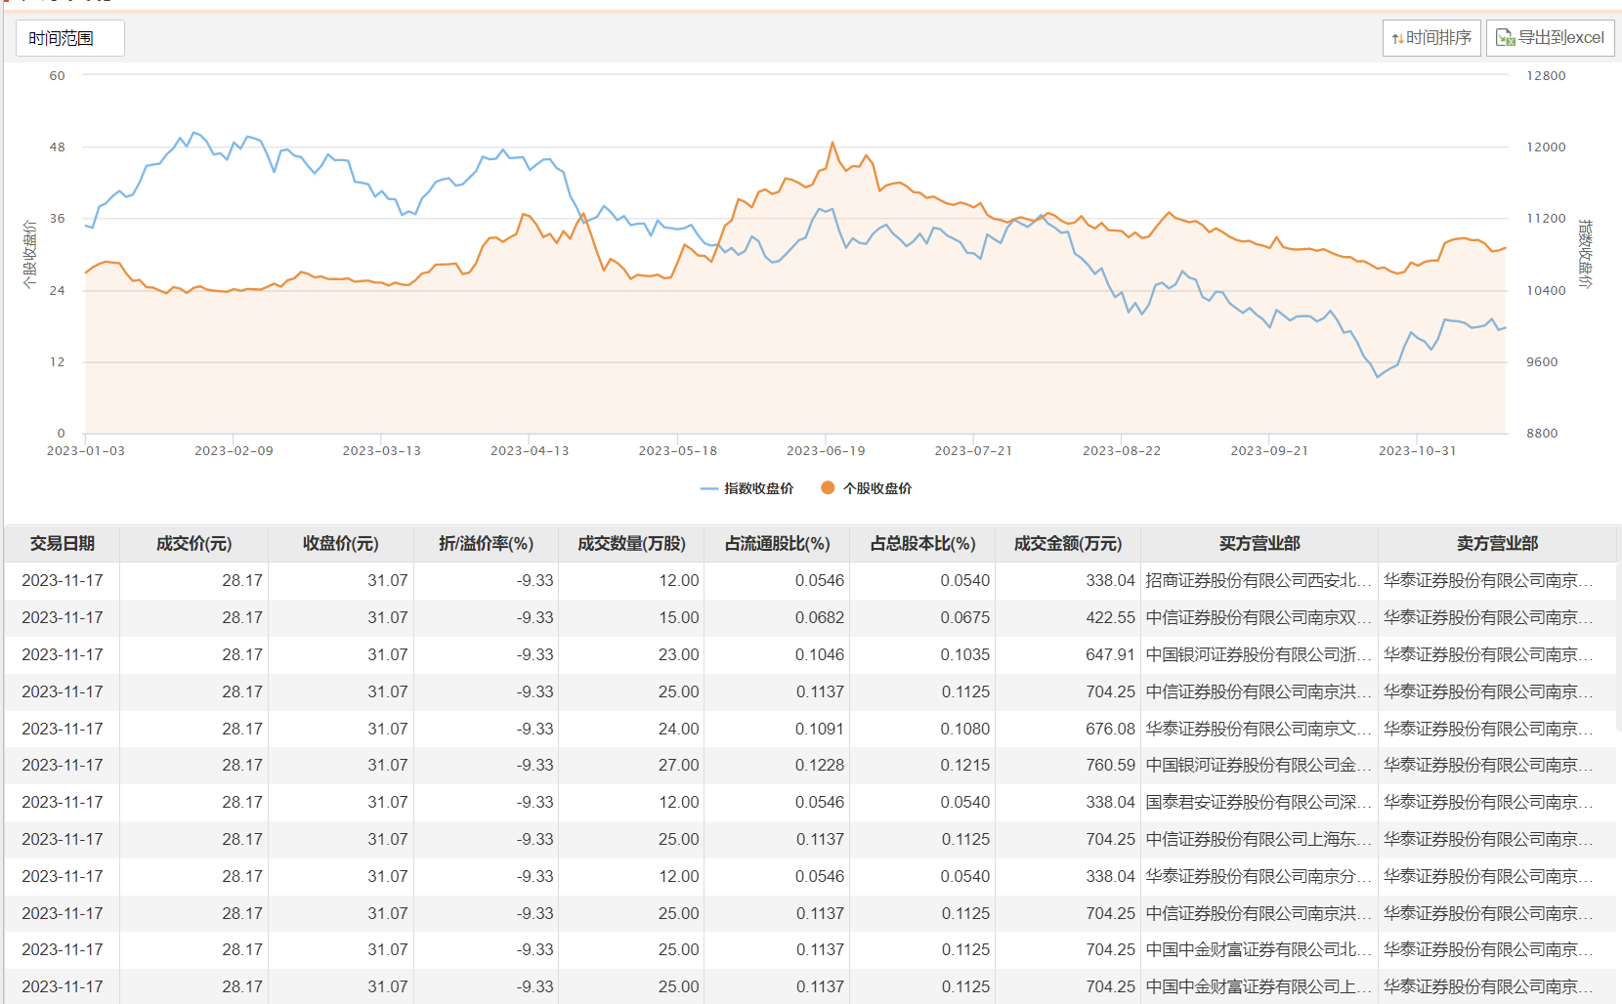Click the 买方营业部 column header
The height and width of the screenshot is (1004, 1622).
(x=1259, y=544)
